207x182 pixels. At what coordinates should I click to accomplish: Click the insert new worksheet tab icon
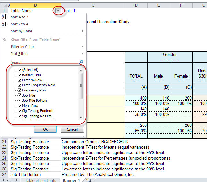tap(88, 180)
